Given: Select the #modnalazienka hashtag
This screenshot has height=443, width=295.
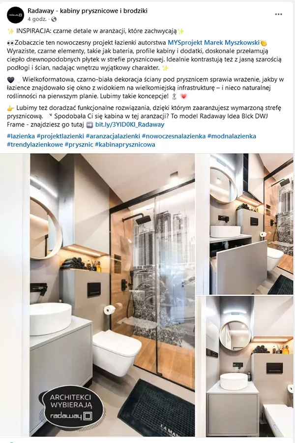Looking at the screenshot, I should tap(232, 136).
